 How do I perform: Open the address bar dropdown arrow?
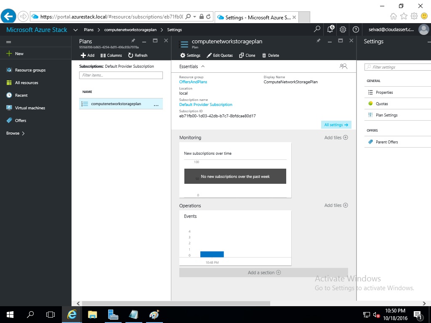[194, 17]
